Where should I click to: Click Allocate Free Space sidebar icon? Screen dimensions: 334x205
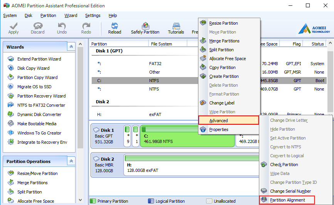(x=11, y=201)
